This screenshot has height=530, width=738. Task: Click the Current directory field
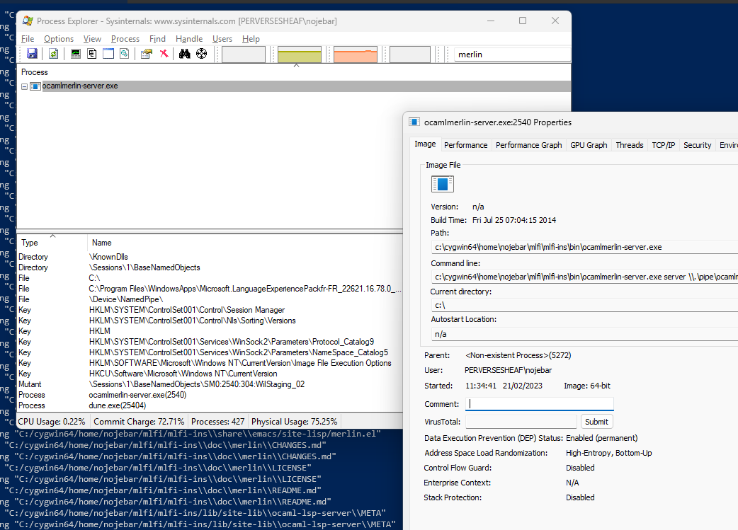[x=584, y=305]
